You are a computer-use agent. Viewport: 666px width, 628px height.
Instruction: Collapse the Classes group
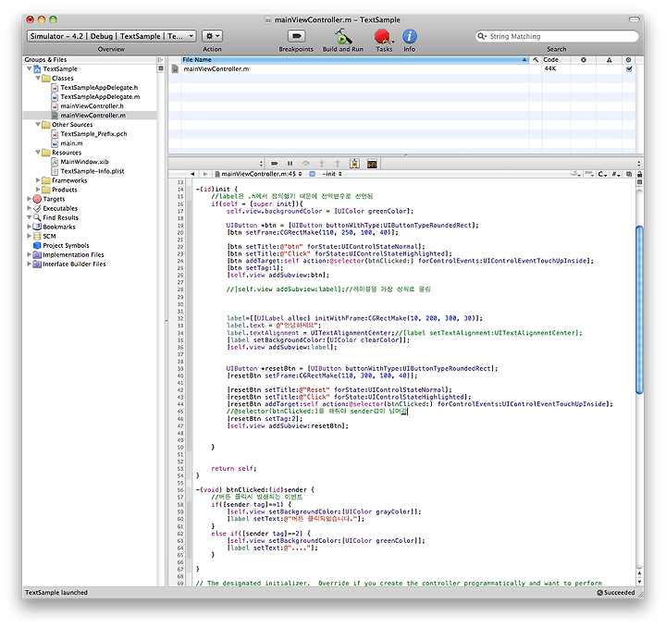click(38, 78)
